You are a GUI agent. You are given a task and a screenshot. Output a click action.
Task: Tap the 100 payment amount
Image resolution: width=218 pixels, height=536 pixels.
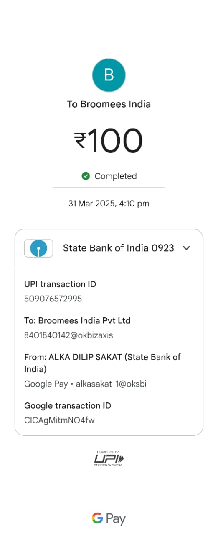pyautogui.click(x=115, y=141)
